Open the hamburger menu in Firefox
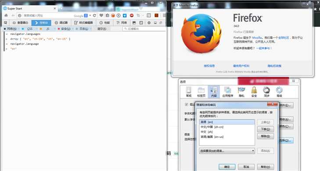 (164, 15)
